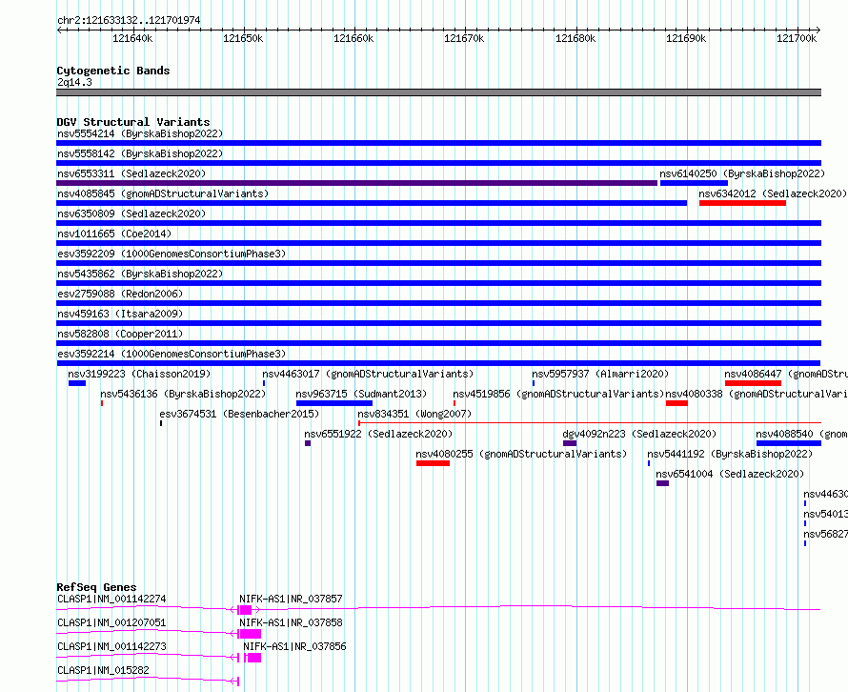Click the purple nsv6541004 variant bar
This screenshot has height=692, width=848.
tap(662, 483)
